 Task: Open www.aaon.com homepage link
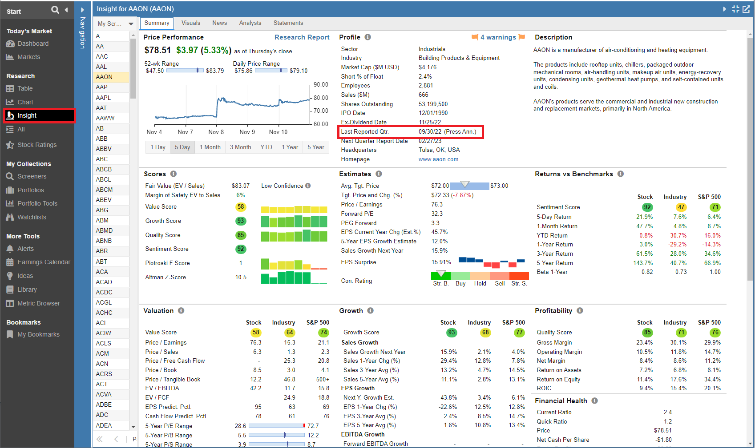pos(438,159)
